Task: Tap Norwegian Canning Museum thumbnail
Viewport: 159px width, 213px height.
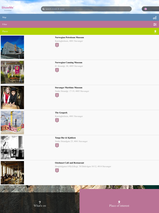Action: pyautogui.click(x=12, y=72)
